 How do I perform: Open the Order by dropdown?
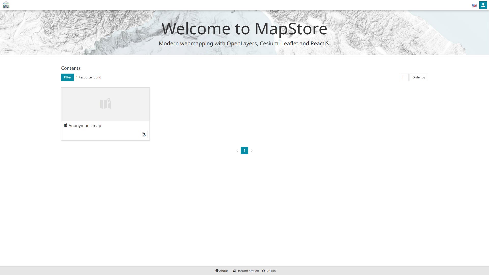pos(418,77)
